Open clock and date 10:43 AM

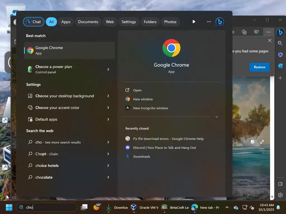pyautogui.click(x=266, y=207)
